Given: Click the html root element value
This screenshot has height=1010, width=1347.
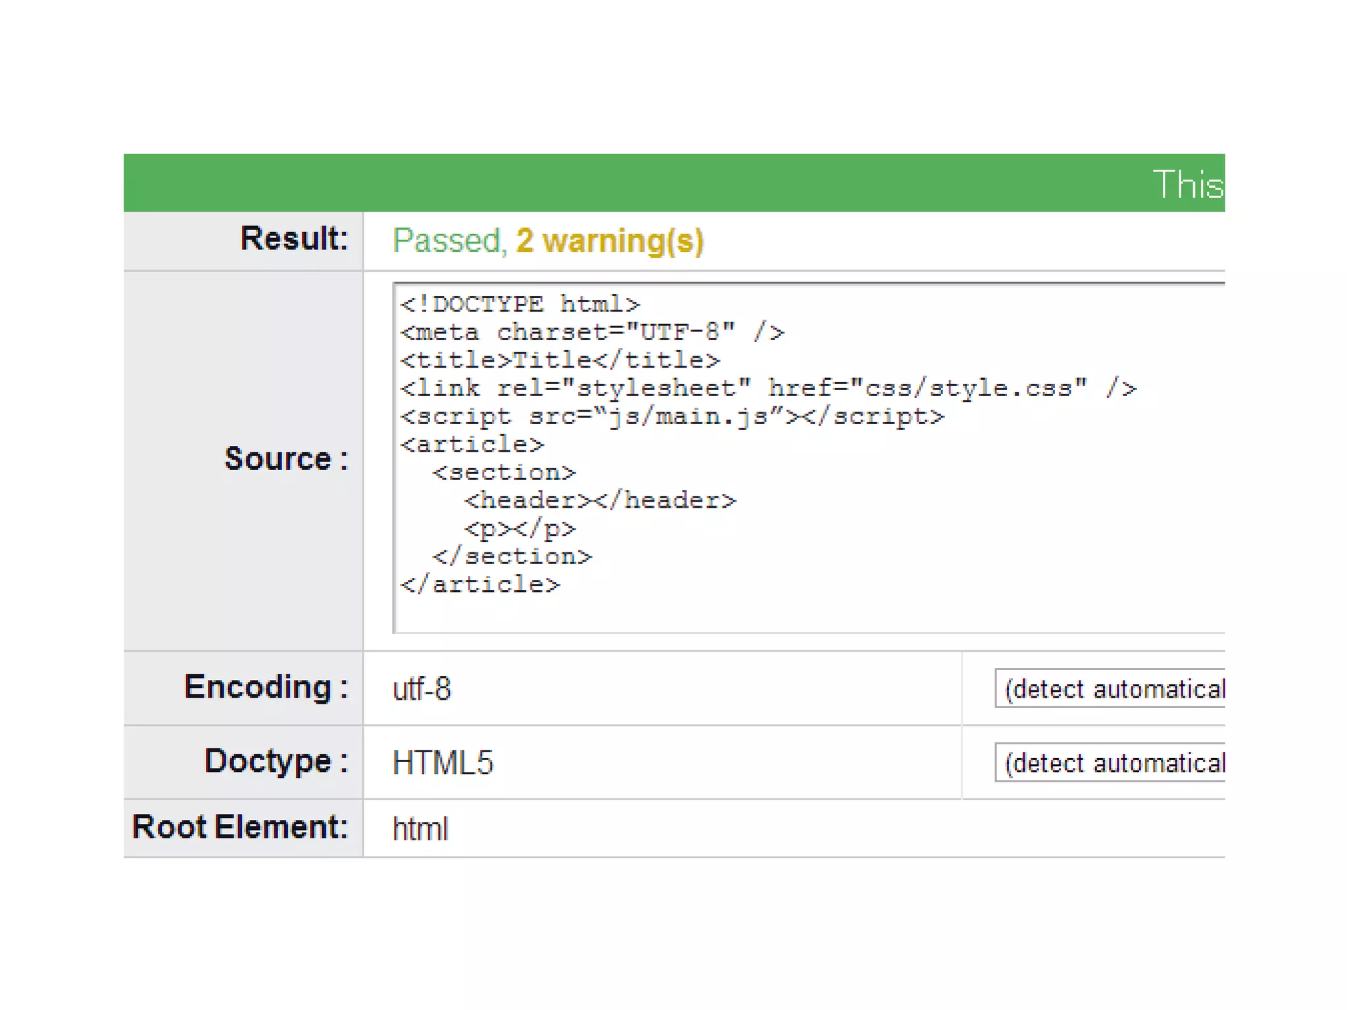Looking at the screenshot, I should 420,829.
